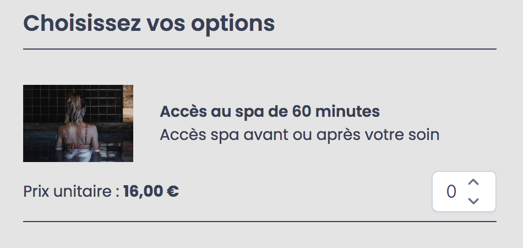Viewport: 523px width, 248px height.
Task: Click the wooden panel edge in the spa photo
Action: pos(128,104)
